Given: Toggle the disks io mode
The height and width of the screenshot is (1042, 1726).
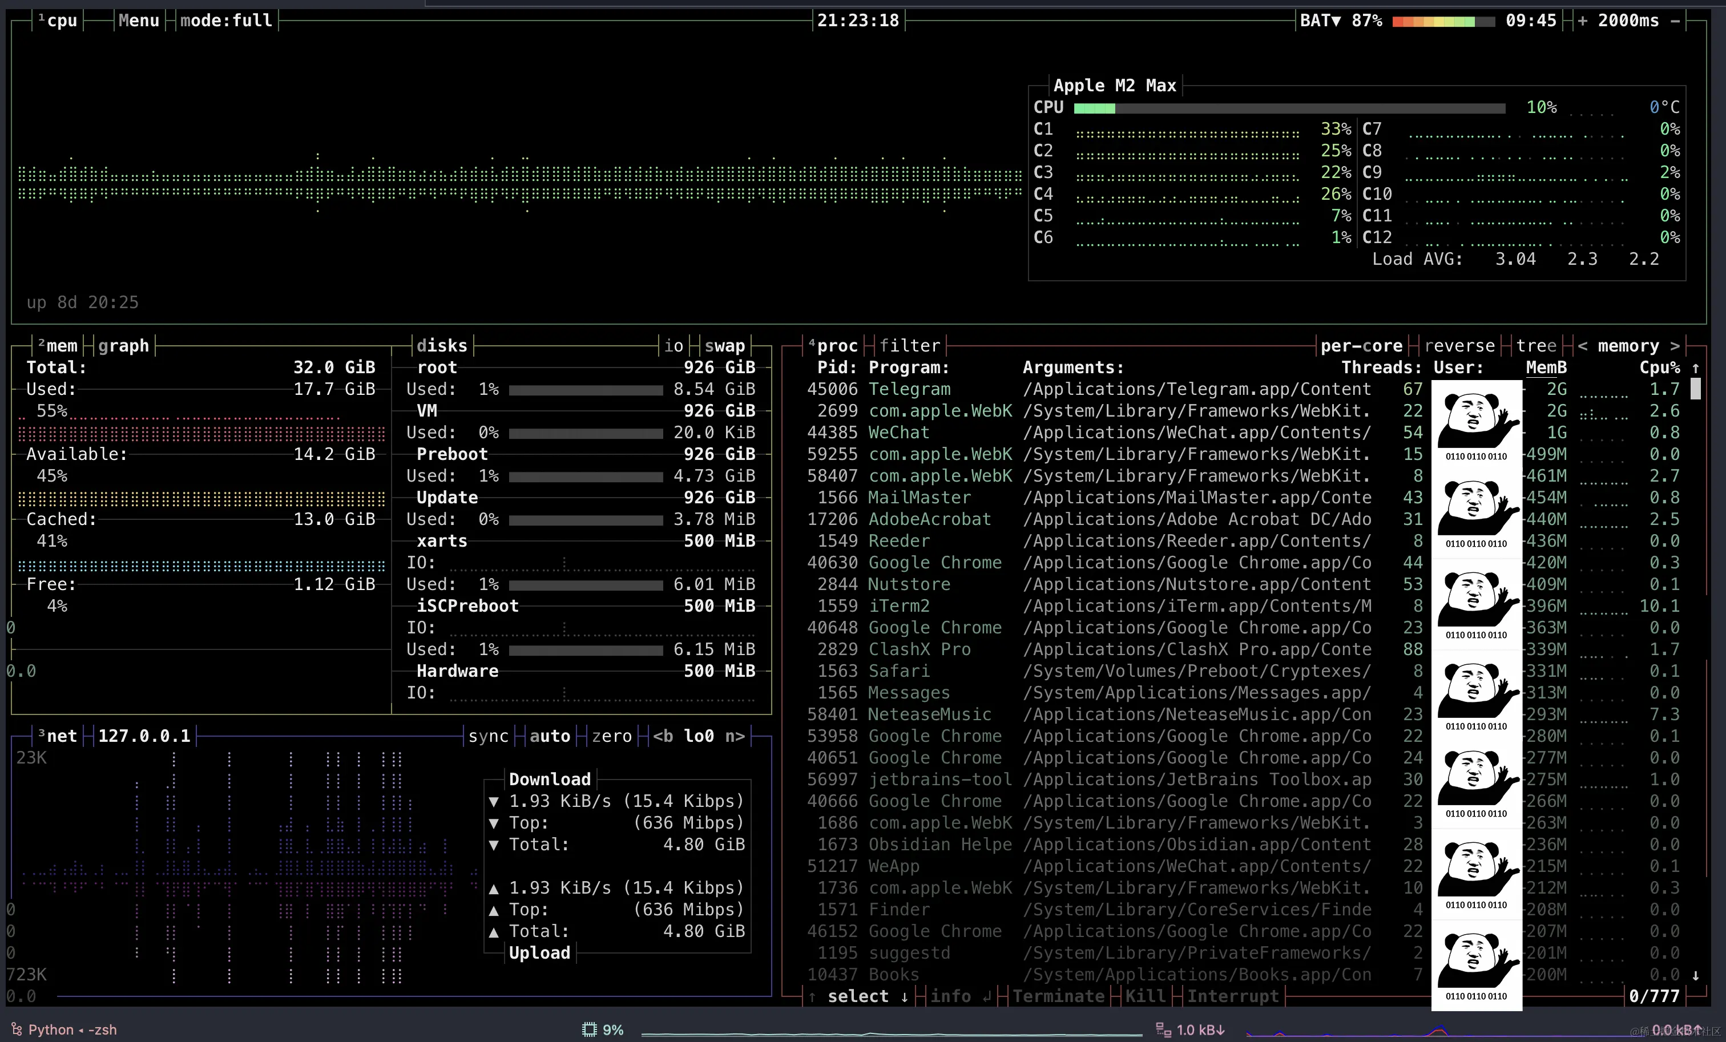Looking at the screenshot, I should pyautogui.click(x=673, y=345).
